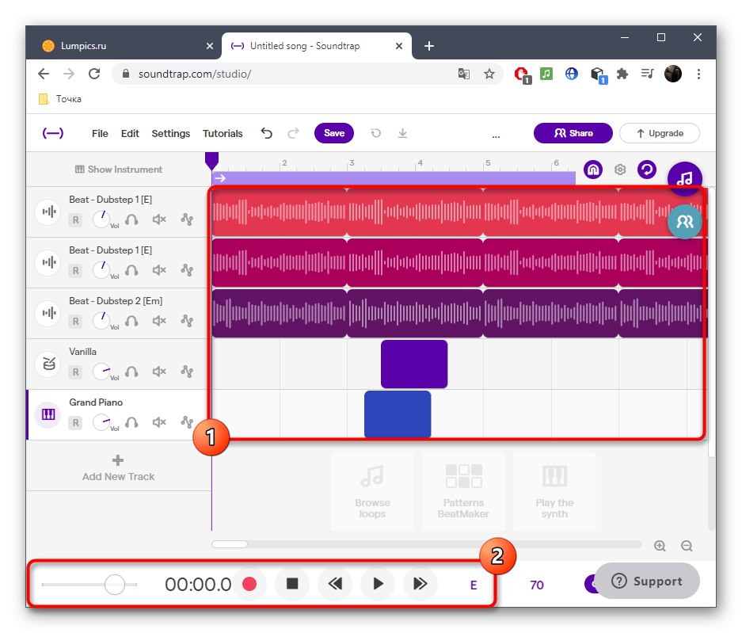Open the loops library music note button
The width and height of the screenshot is (742, 633).
click(685, 178)
